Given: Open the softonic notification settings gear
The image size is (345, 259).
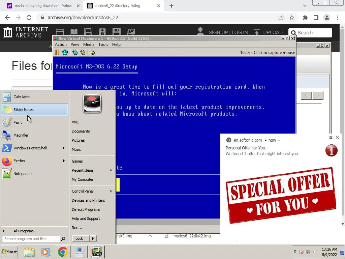Looking at the screenshot, I should [331, 138].
